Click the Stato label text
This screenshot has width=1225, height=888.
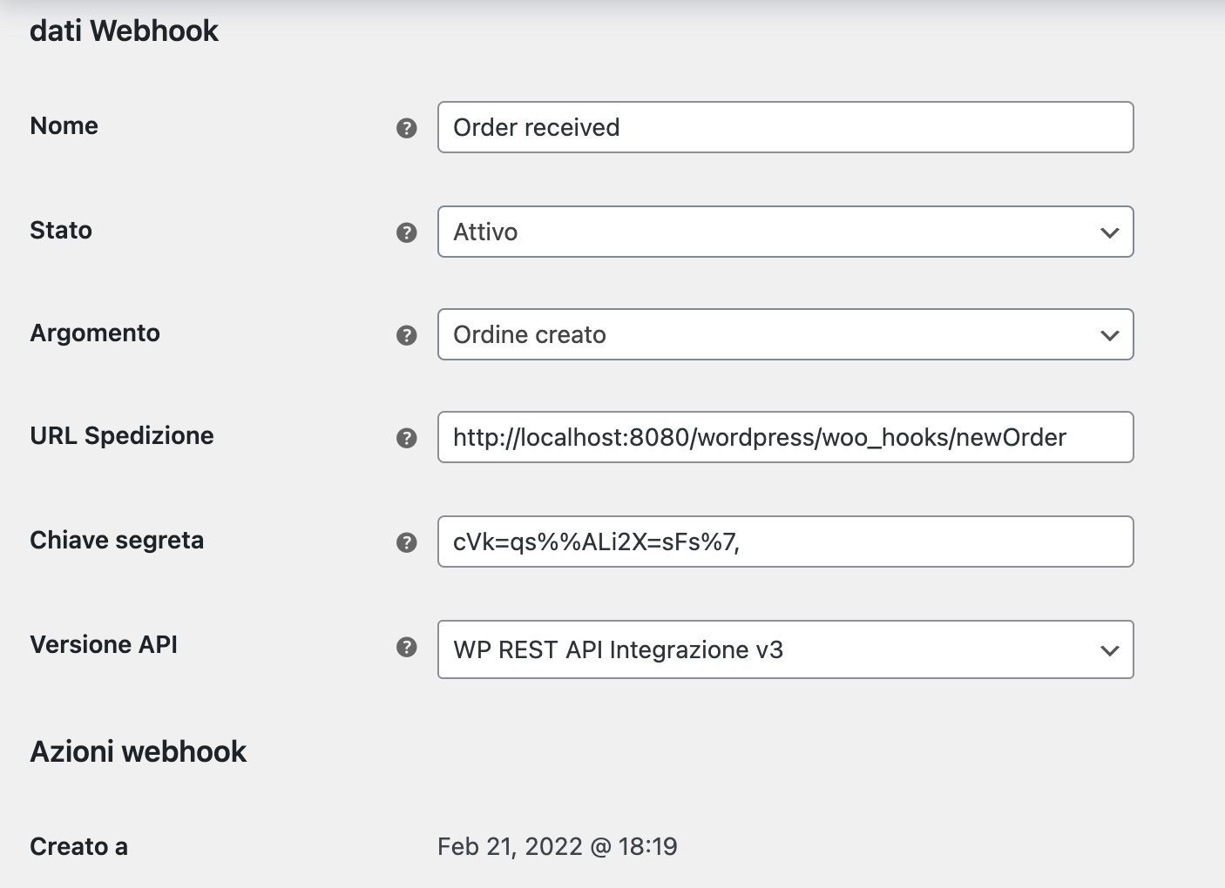61,231
